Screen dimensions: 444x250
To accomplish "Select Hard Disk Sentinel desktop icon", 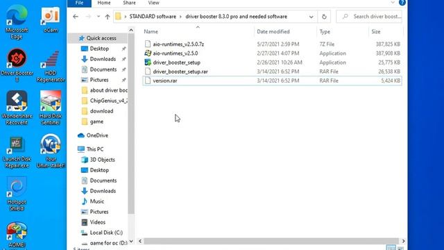I will 51,108.
